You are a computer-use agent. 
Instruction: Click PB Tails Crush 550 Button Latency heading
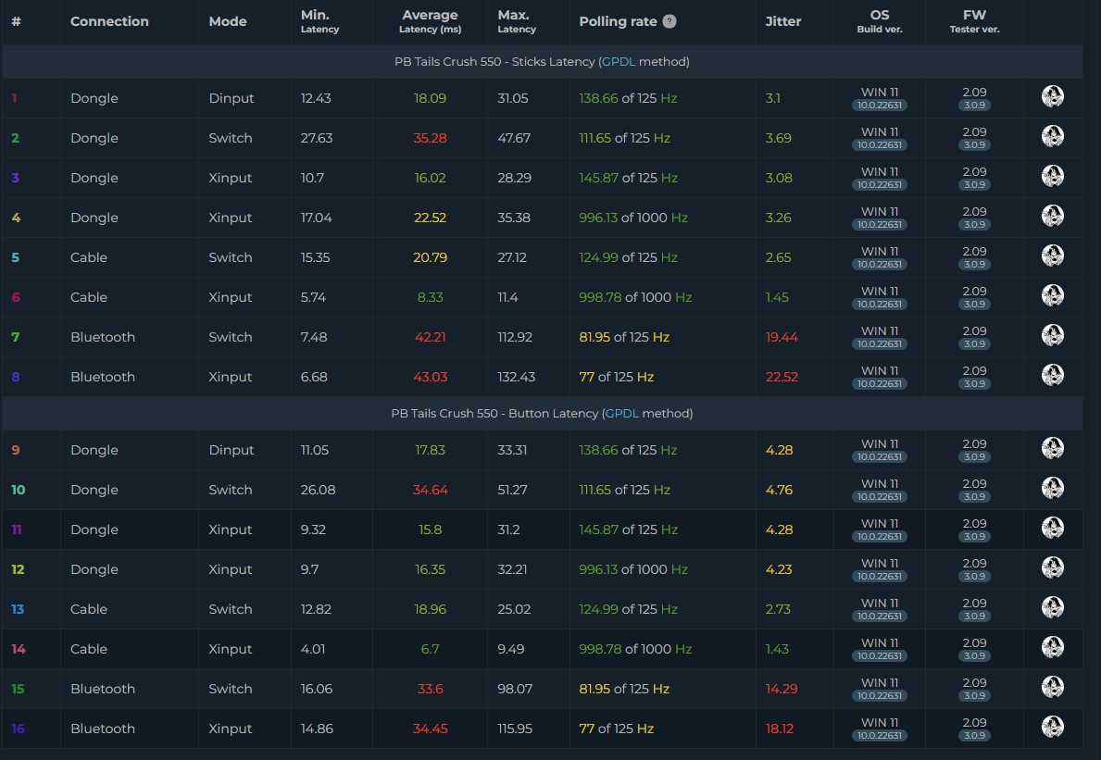coord(542,414)
